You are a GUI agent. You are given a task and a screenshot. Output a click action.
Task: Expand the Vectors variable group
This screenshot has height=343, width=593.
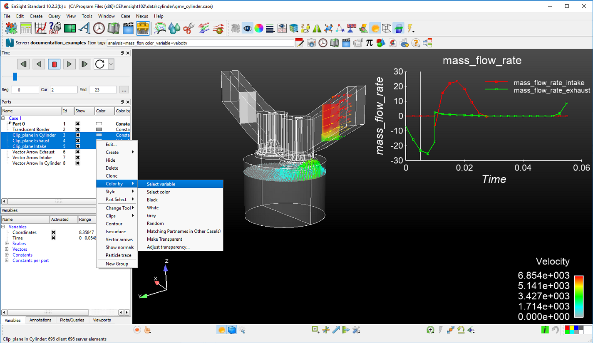7,249
